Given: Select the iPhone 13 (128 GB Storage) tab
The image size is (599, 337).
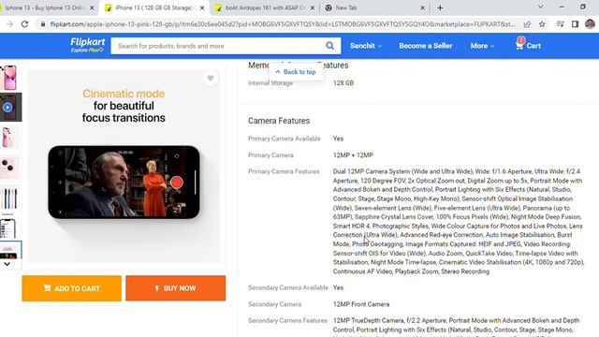Looking at the screenshot, I should pyautogui.click(x=154, y=7).
